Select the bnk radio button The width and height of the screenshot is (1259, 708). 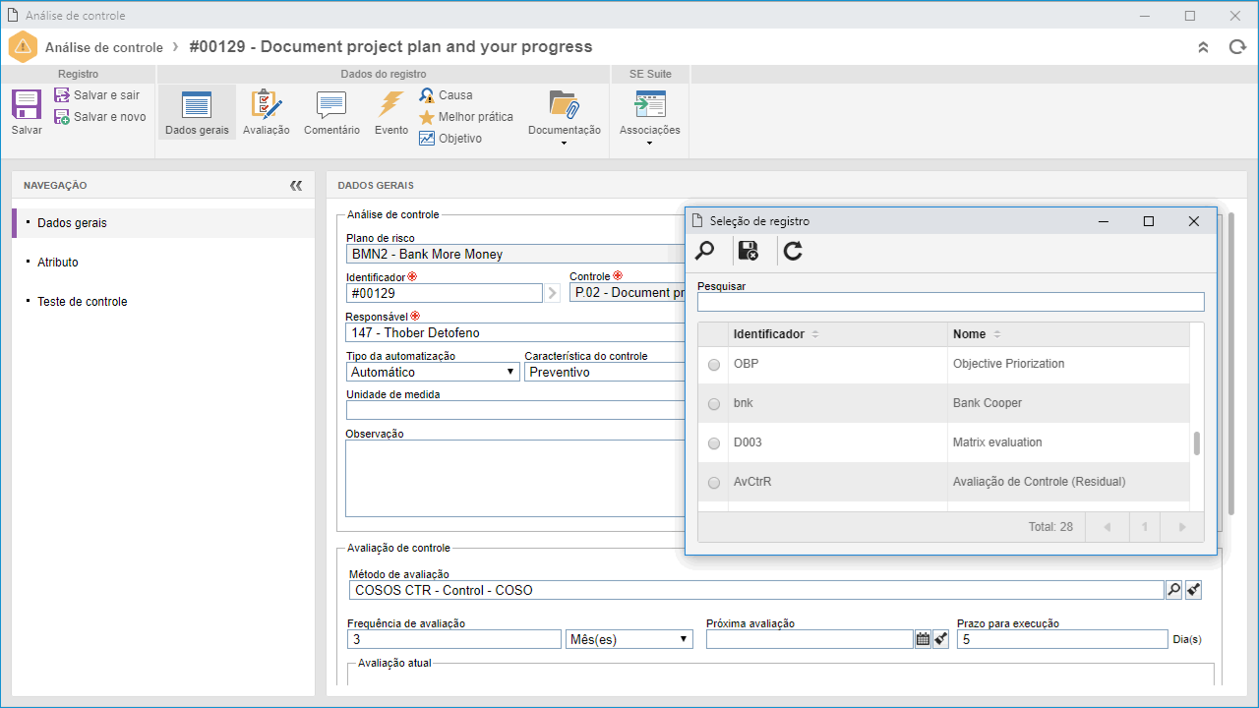(x=714, y=404)
